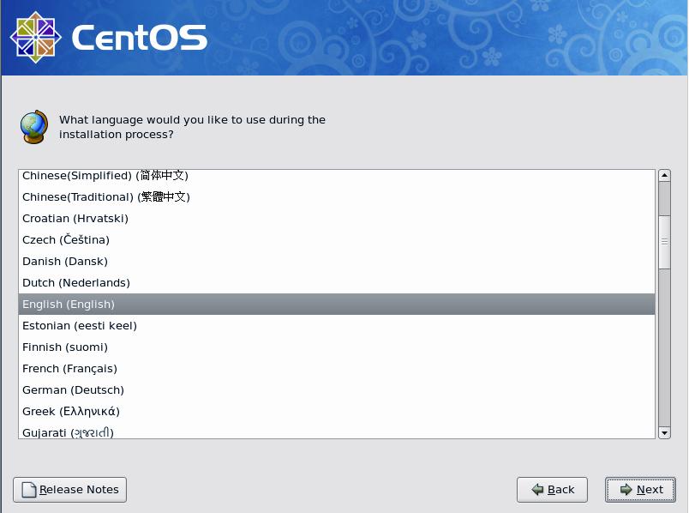Click the globe language icon
Image resolution: width=689 pixels, height=513 pixels.
tap(33, 126)
